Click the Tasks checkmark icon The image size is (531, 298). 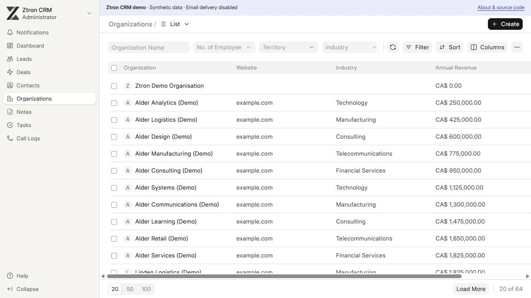pos(10,125)
